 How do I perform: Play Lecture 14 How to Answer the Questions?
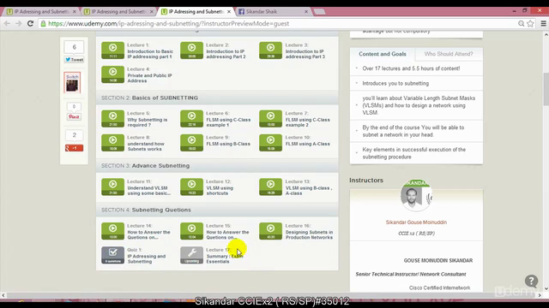pos(112,231)
